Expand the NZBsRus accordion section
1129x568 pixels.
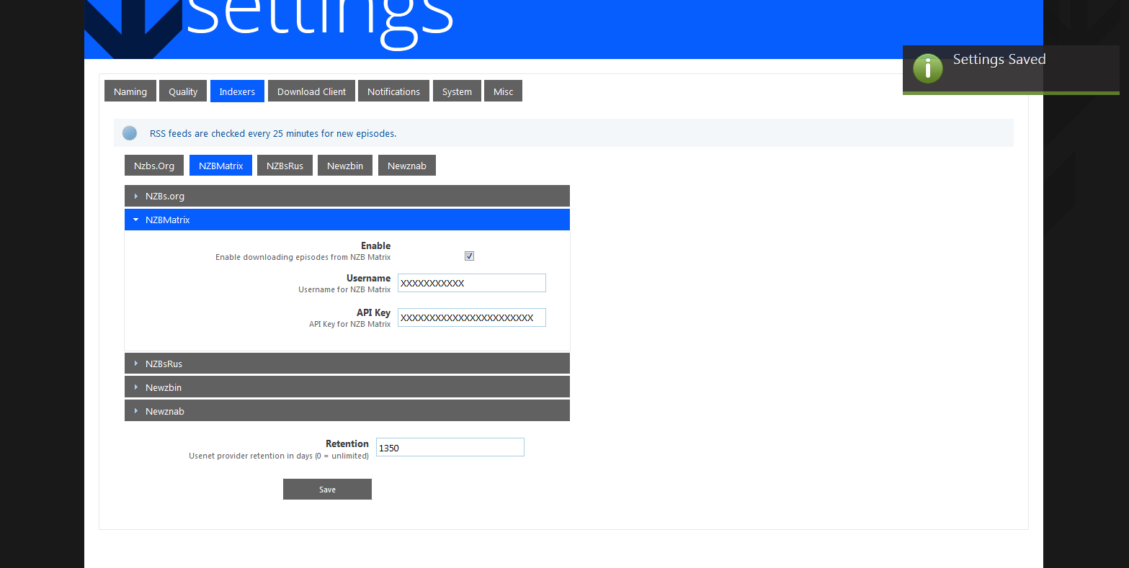point(347,364)
